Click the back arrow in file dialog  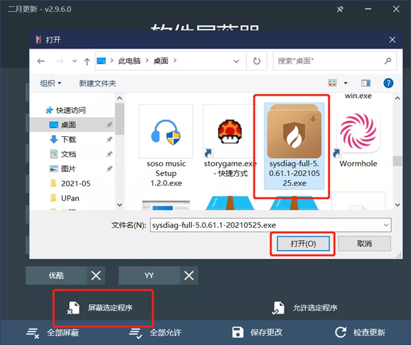click(40, 62)
